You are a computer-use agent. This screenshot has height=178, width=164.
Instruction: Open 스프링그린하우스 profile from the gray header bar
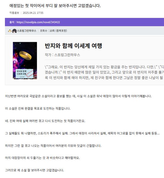27,31
